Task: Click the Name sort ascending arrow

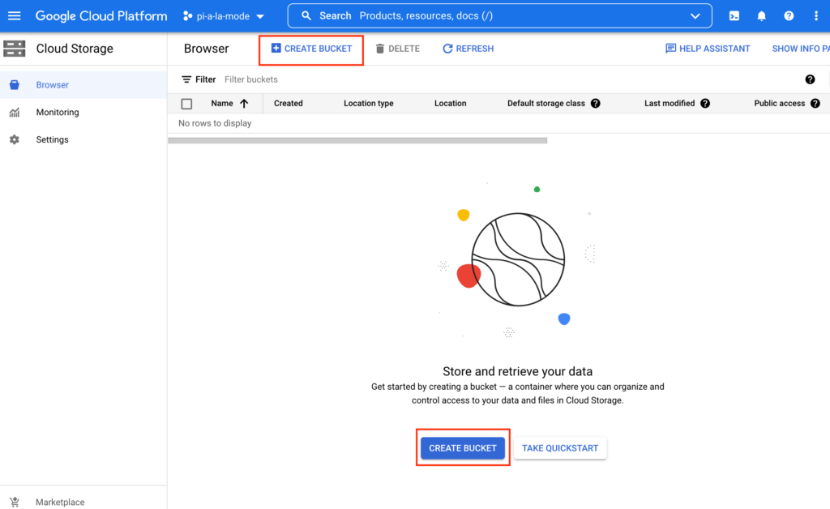Action: click(x=244, y=103)
